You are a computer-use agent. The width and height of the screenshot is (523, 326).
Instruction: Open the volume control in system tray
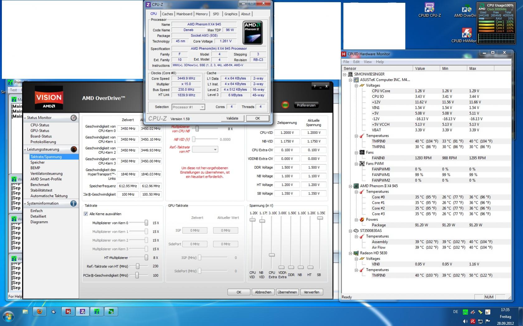(465, 321)
